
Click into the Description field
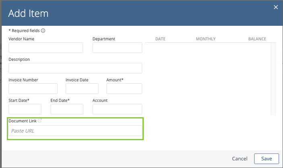75,68
